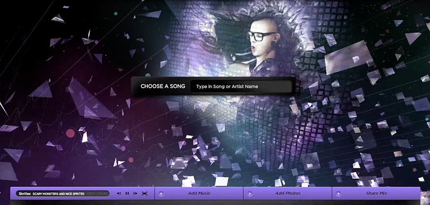Click the track elapsed time display

pos(97,194)
